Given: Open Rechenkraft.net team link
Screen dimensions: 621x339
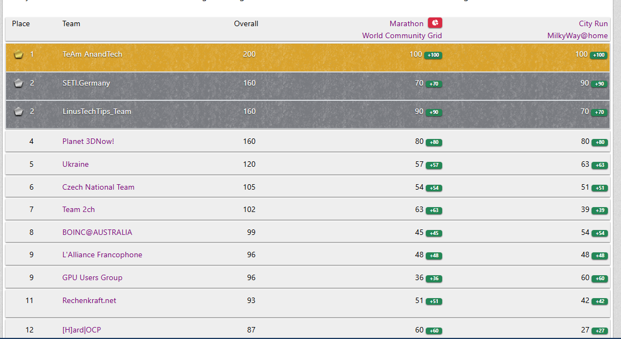Looking at the screenshot, I should [x=89, y=301].
